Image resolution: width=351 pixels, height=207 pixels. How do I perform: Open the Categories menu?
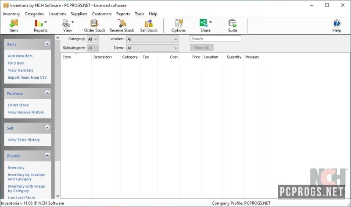coord(34,14)
